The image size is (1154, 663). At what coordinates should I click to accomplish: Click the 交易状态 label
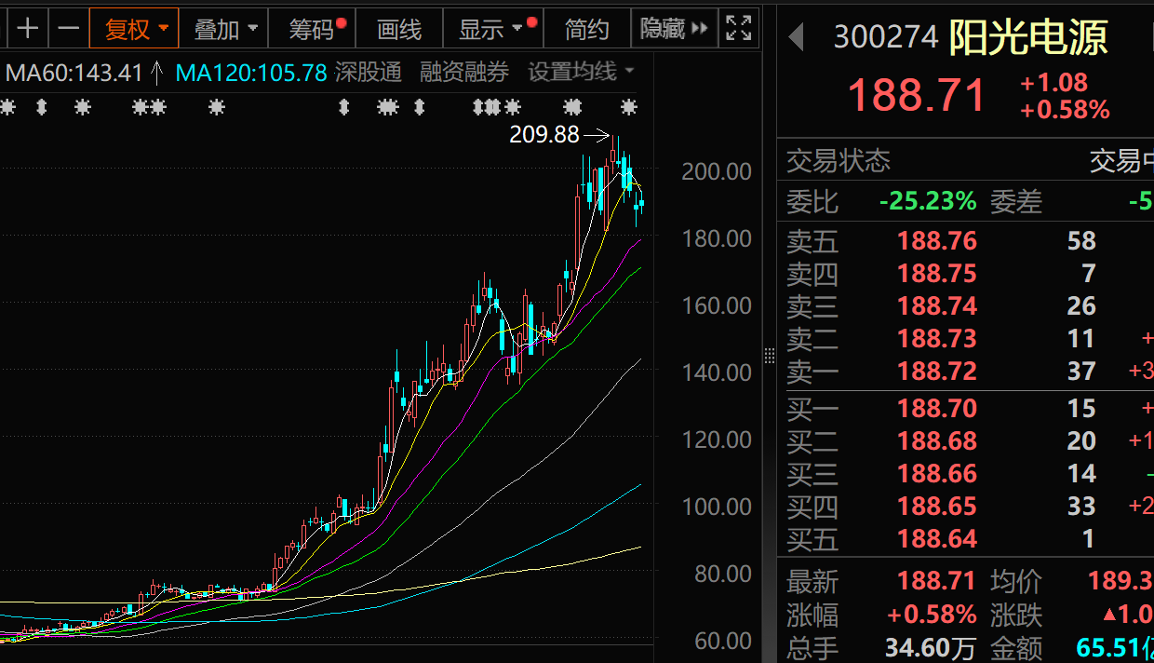coord(839,161)
